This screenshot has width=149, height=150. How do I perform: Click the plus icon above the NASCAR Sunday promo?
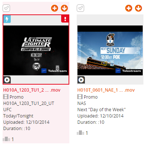pos(129,8)
